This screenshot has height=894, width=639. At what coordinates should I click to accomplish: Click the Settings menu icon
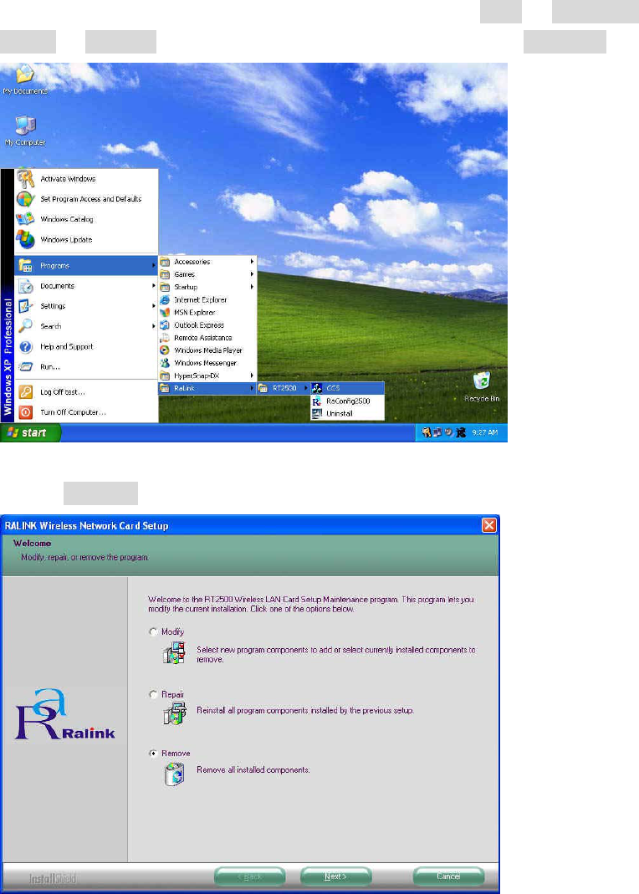26,306
